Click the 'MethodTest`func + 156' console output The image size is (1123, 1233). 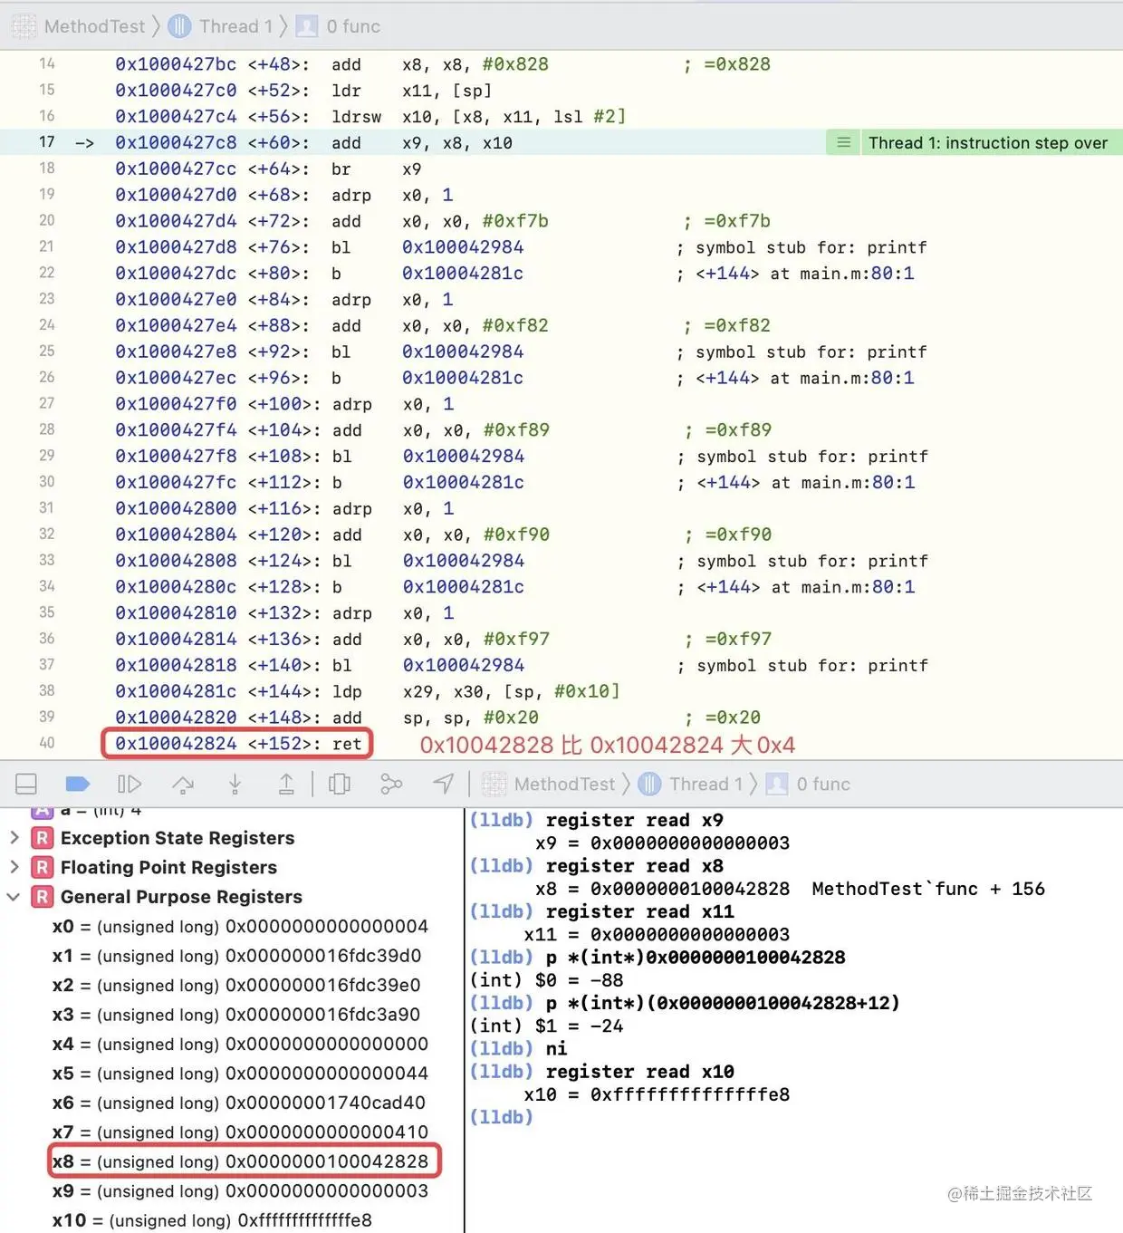click(x=928, y=889)
